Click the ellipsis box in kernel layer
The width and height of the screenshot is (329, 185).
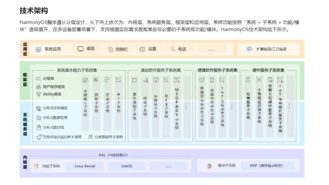point(169,166)
